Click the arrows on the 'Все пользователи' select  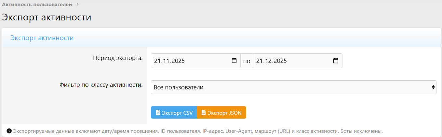433,87
